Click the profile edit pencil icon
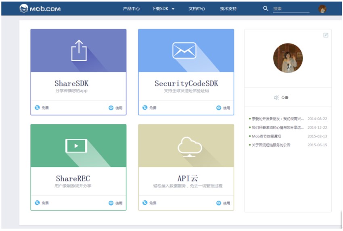Screen dimensions: 343x231 pos(326,35)
